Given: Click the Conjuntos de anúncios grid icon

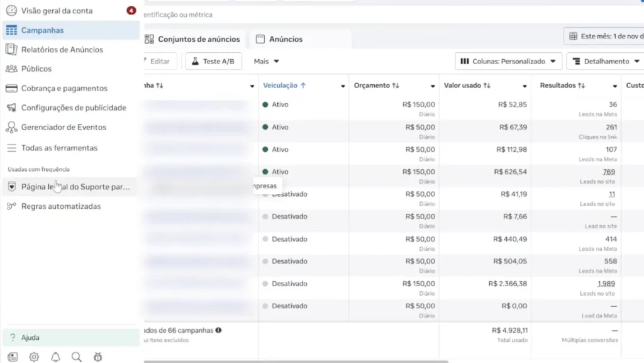Looking at the screenshot, I should point(149,39).
